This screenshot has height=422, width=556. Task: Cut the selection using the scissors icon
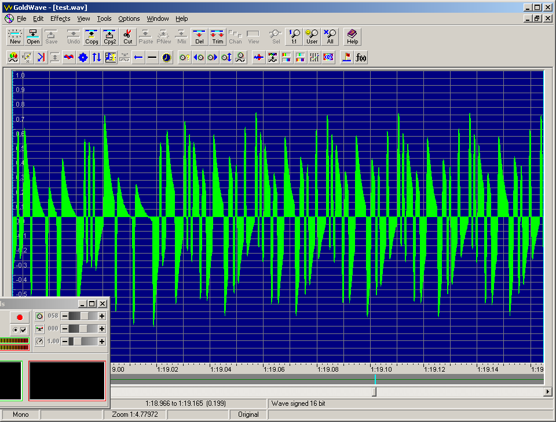pyautogui.click(x=127, y=37)
